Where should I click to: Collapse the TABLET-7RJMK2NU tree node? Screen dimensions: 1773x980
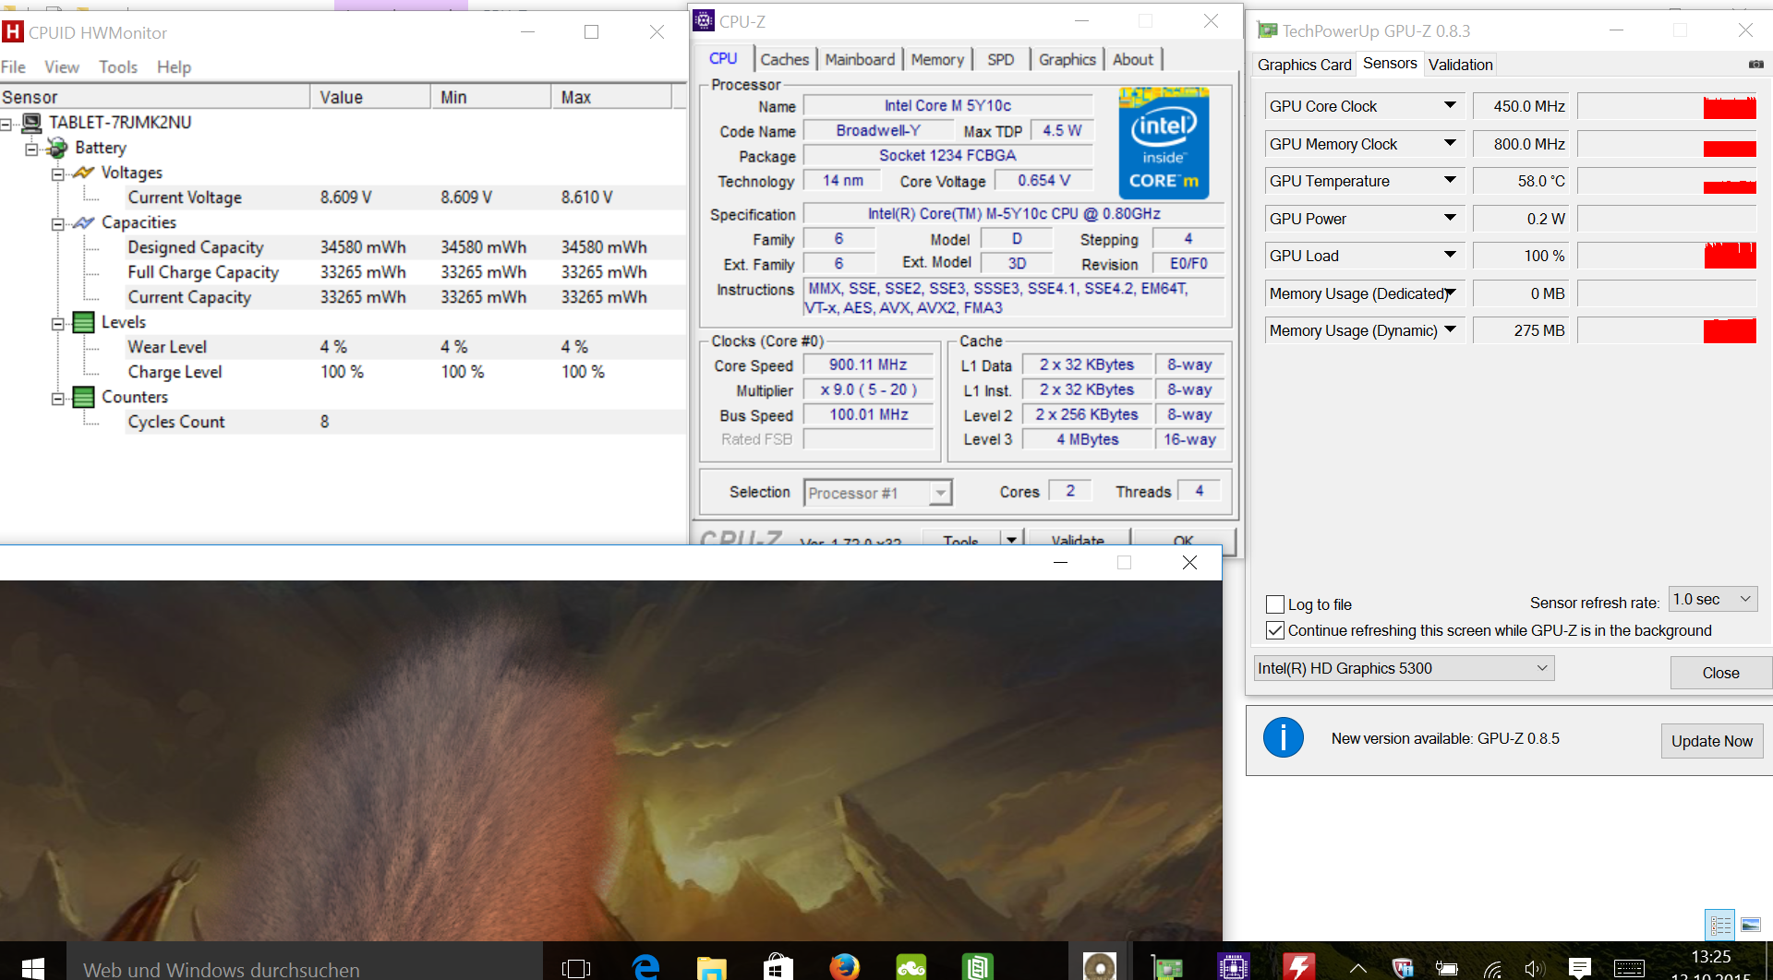coord(6,123)
